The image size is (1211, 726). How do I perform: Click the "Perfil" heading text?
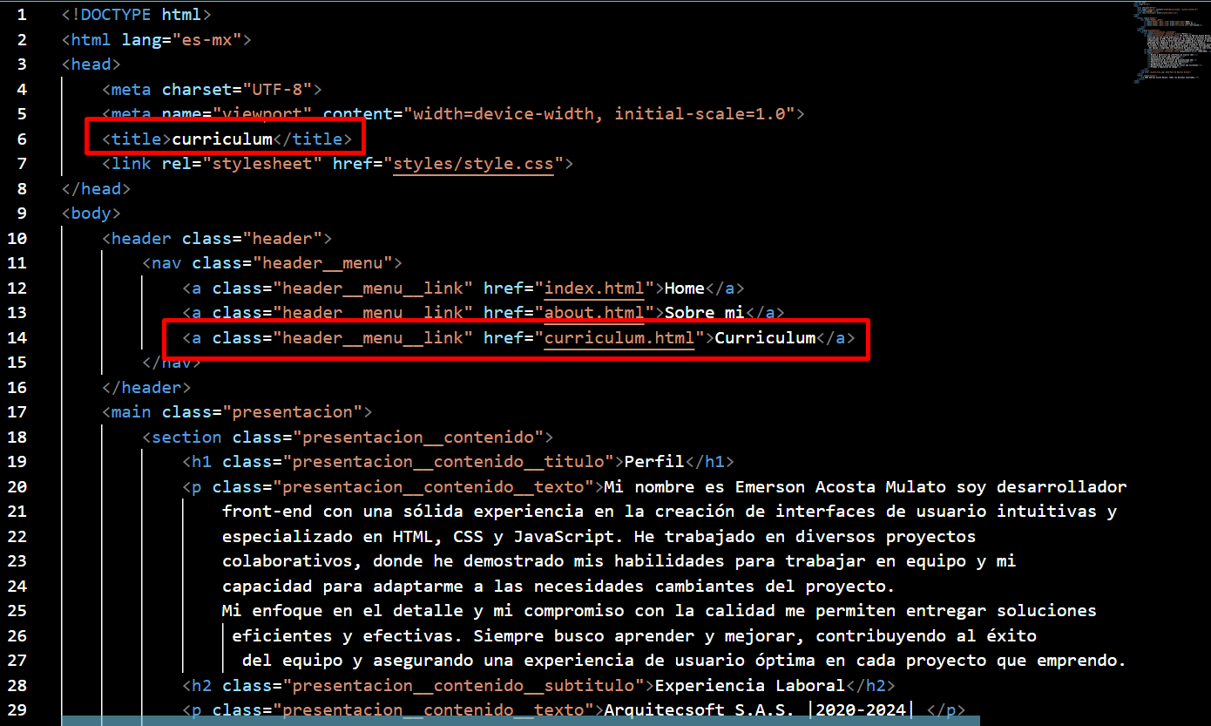tap(654, 461)
